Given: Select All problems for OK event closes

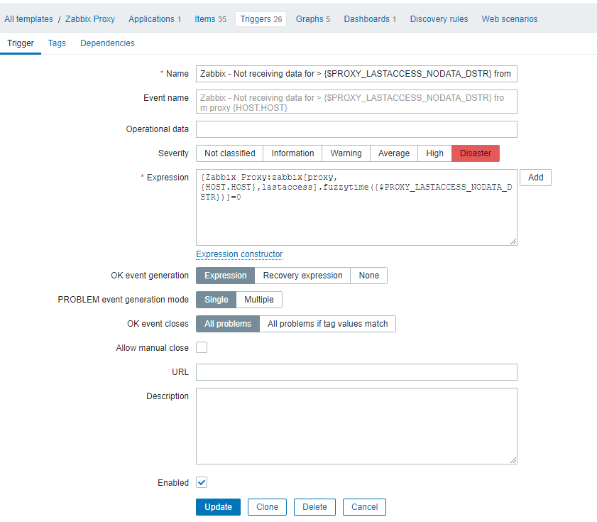Looking at the screenshot, I should [x=228, y=324].
